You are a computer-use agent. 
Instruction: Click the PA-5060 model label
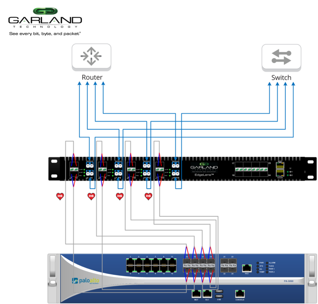[x=290, y=281]
